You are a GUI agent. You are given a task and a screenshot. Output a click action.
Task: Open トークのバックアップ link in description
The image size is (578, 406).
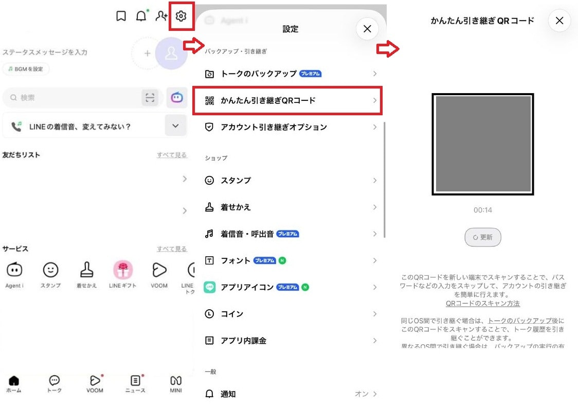(x=520, y=321)
